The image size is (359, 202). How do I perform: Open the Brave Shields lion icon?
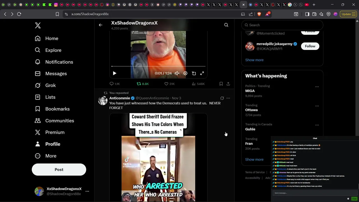(x=259, y=14)
